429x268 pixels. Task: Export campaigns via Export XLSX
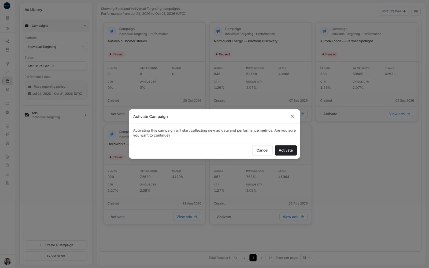(56, 256)
